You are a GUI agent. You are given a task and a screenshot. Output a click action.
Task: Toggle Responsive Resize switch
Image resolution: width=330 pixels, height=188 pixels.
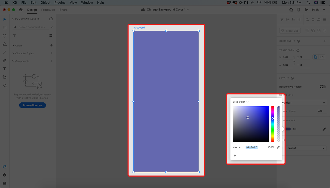point(323,87)
